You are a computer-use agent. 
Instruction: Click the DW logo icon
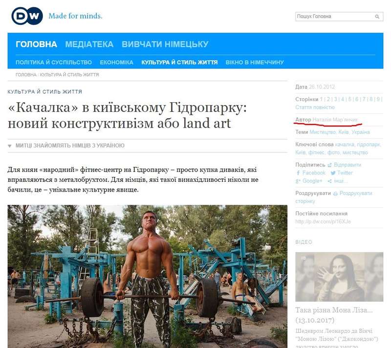[27, 16]
